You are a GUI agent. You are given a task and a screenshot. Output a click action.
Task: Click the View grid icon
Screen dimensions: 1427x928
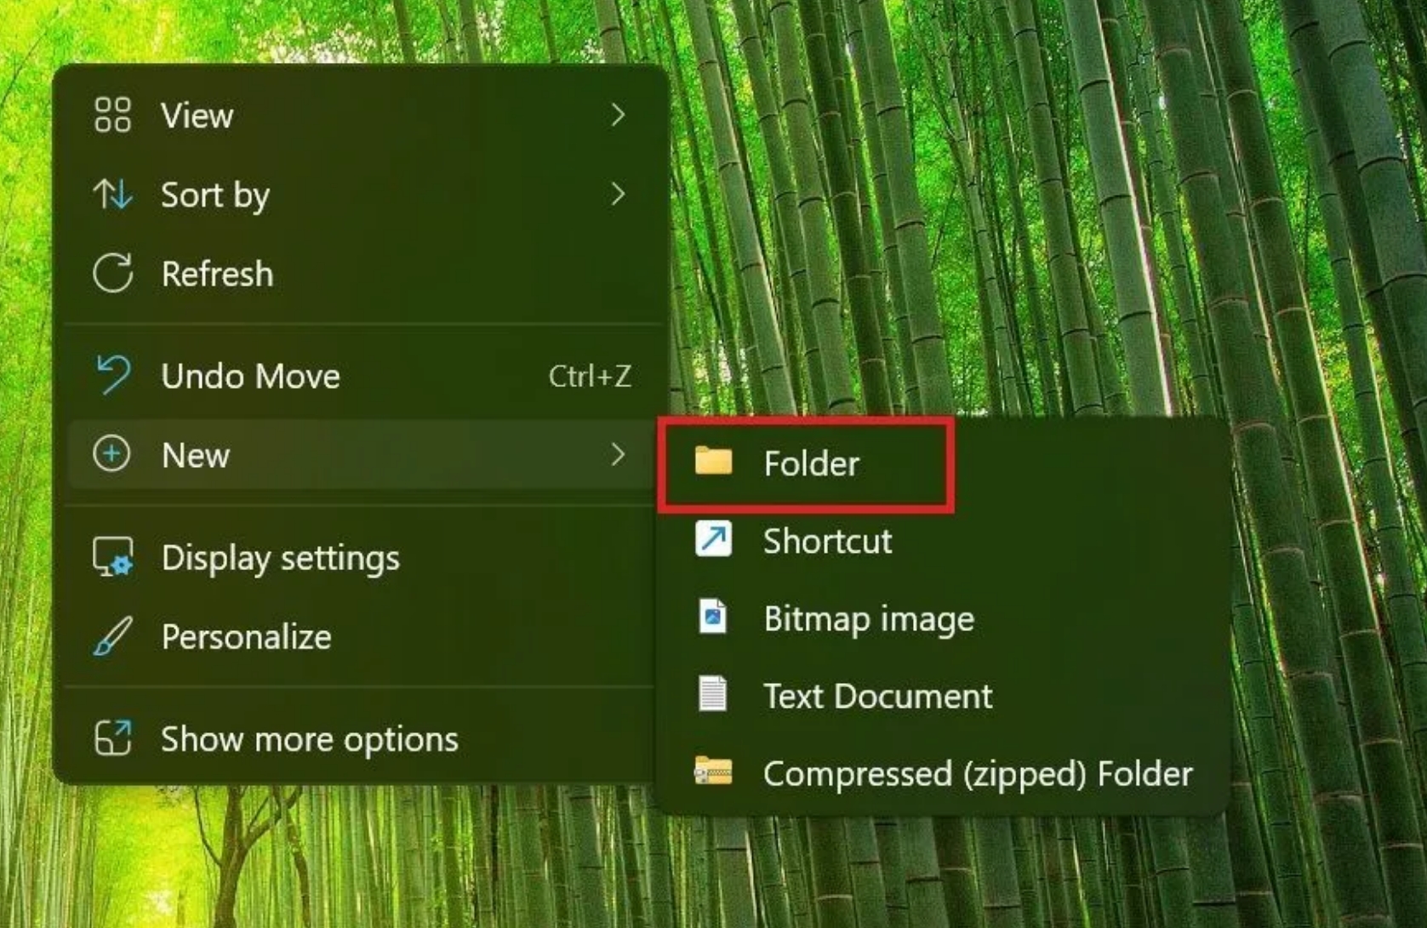point(112,115)
